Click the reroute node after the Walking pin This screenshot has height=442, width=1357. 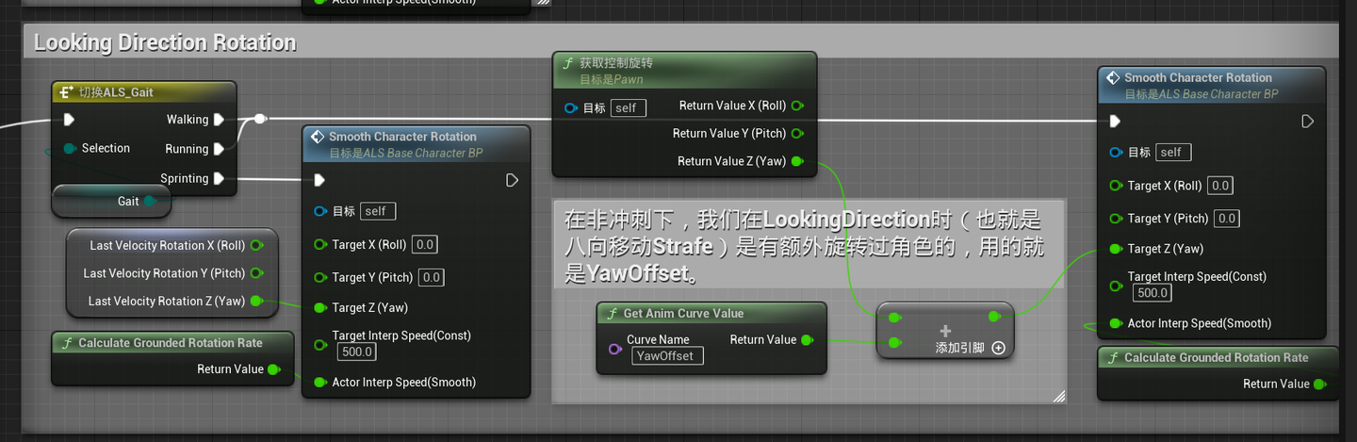point(261,119)
